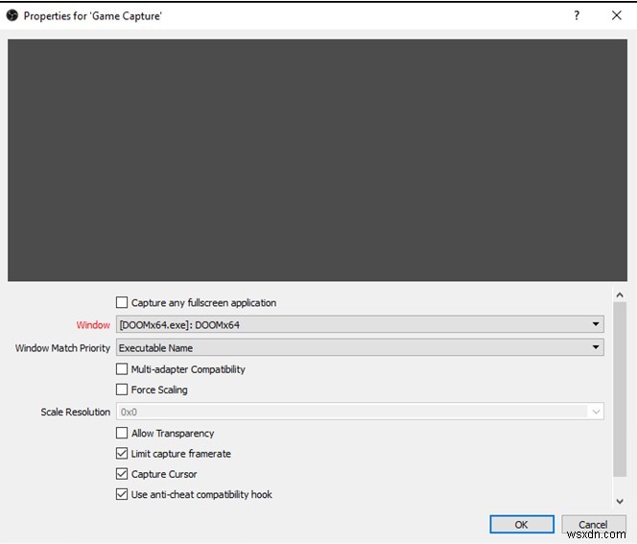The width and height of the screenshot is (637, 544).
Task: Click the vertical scrollbar thumb
Action: tap(620, 390)
